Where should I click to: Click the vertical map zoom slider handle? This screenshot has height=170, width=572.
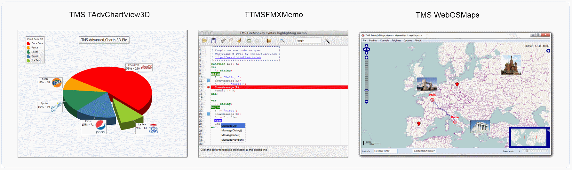coord(367,90)
